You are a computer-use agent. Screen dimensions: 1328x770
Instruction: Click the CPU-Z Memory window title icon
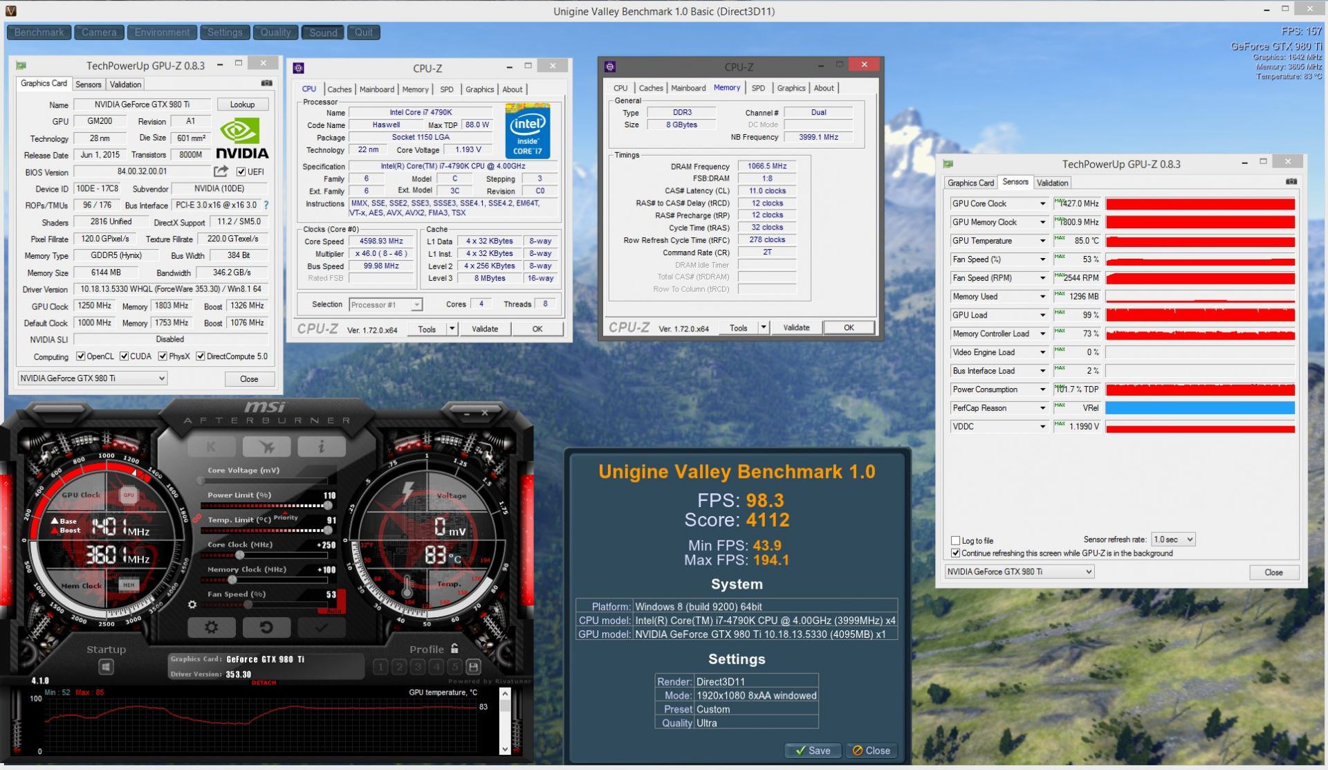[609, 66]
